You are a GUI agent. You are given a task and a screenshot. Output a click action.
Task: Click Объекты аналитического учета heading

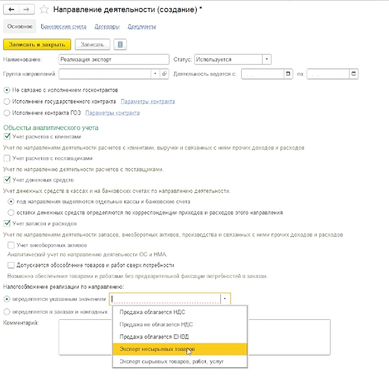[x=51, y=127]
